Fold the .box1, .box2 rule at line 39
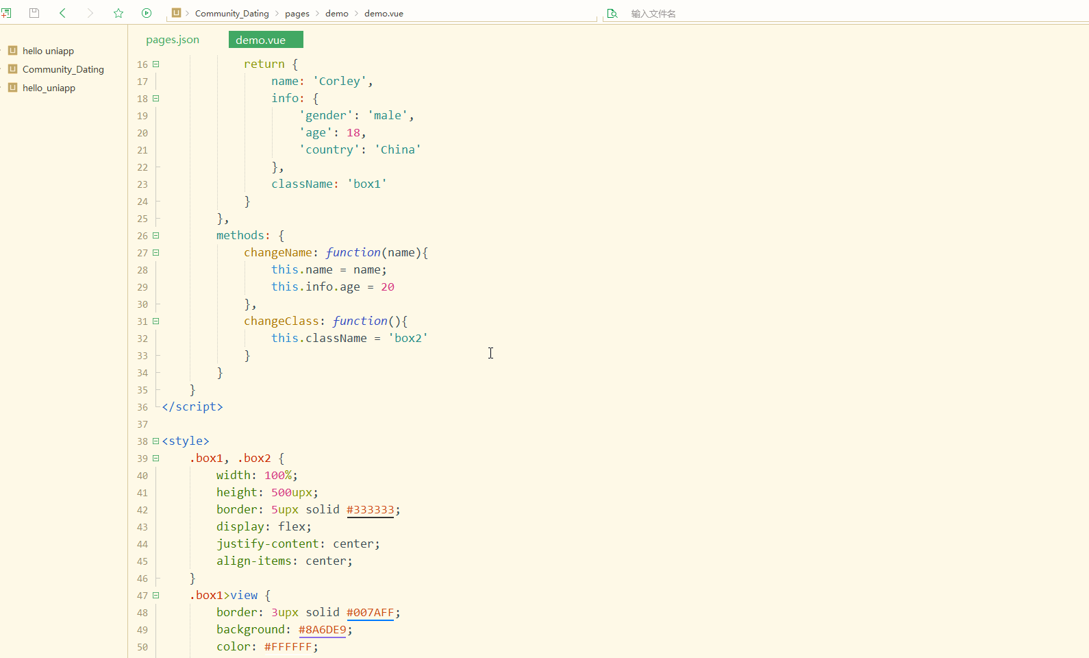This screenshot has width=1089, height=658. pos(156,458)
